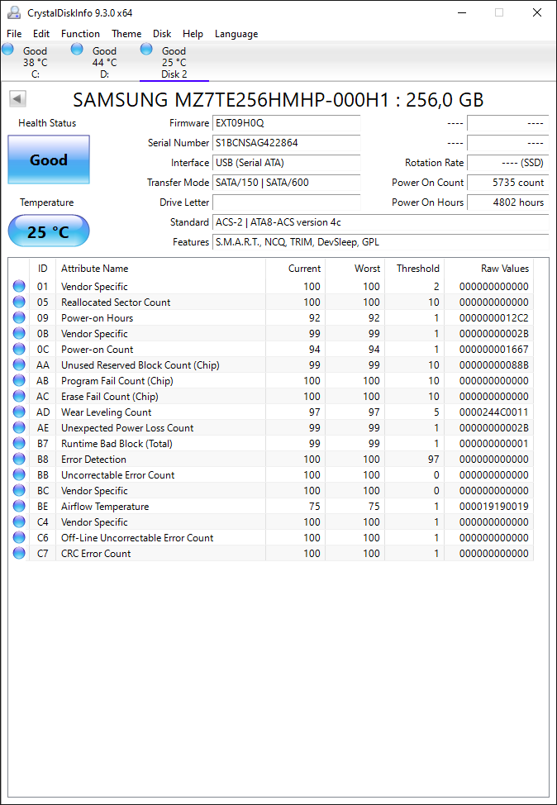Open the Function menu
557x805 pixels.
(81, 34)
